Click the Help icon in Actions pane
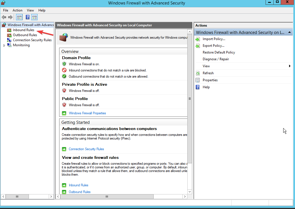 [198, 87]
